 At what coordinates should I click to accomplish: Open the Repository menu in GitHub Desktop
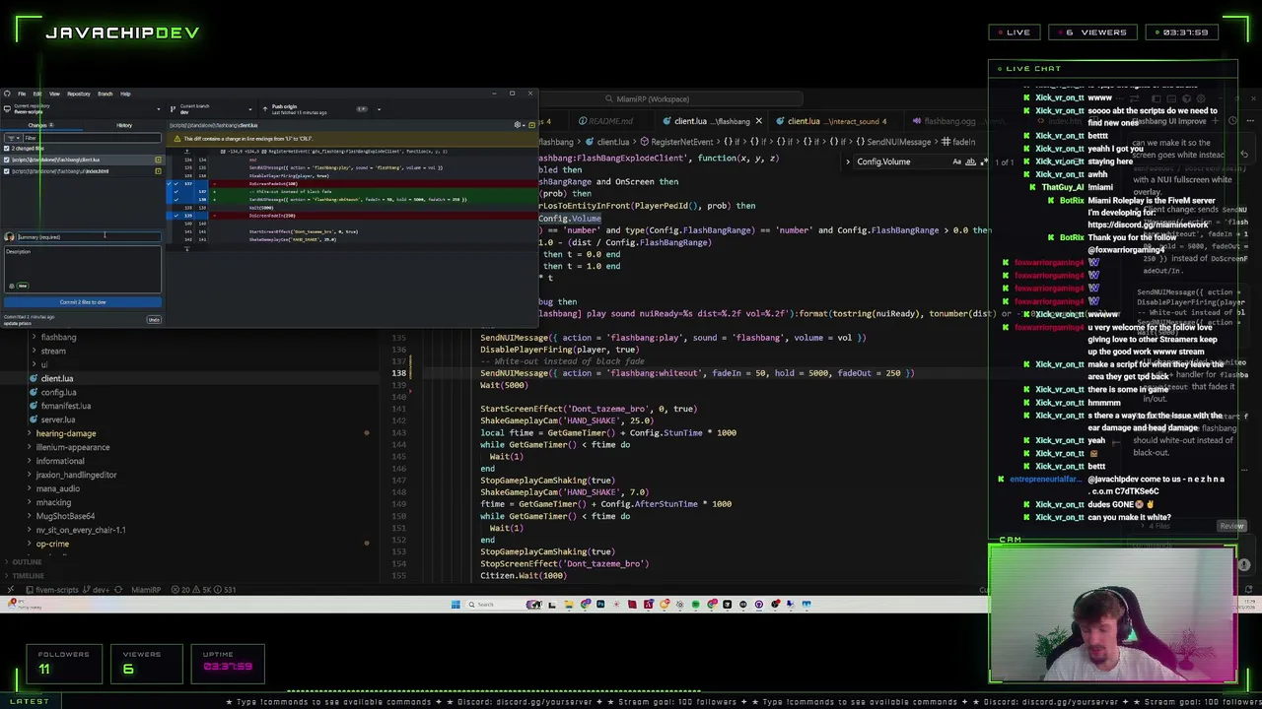[x=79, y=94]
